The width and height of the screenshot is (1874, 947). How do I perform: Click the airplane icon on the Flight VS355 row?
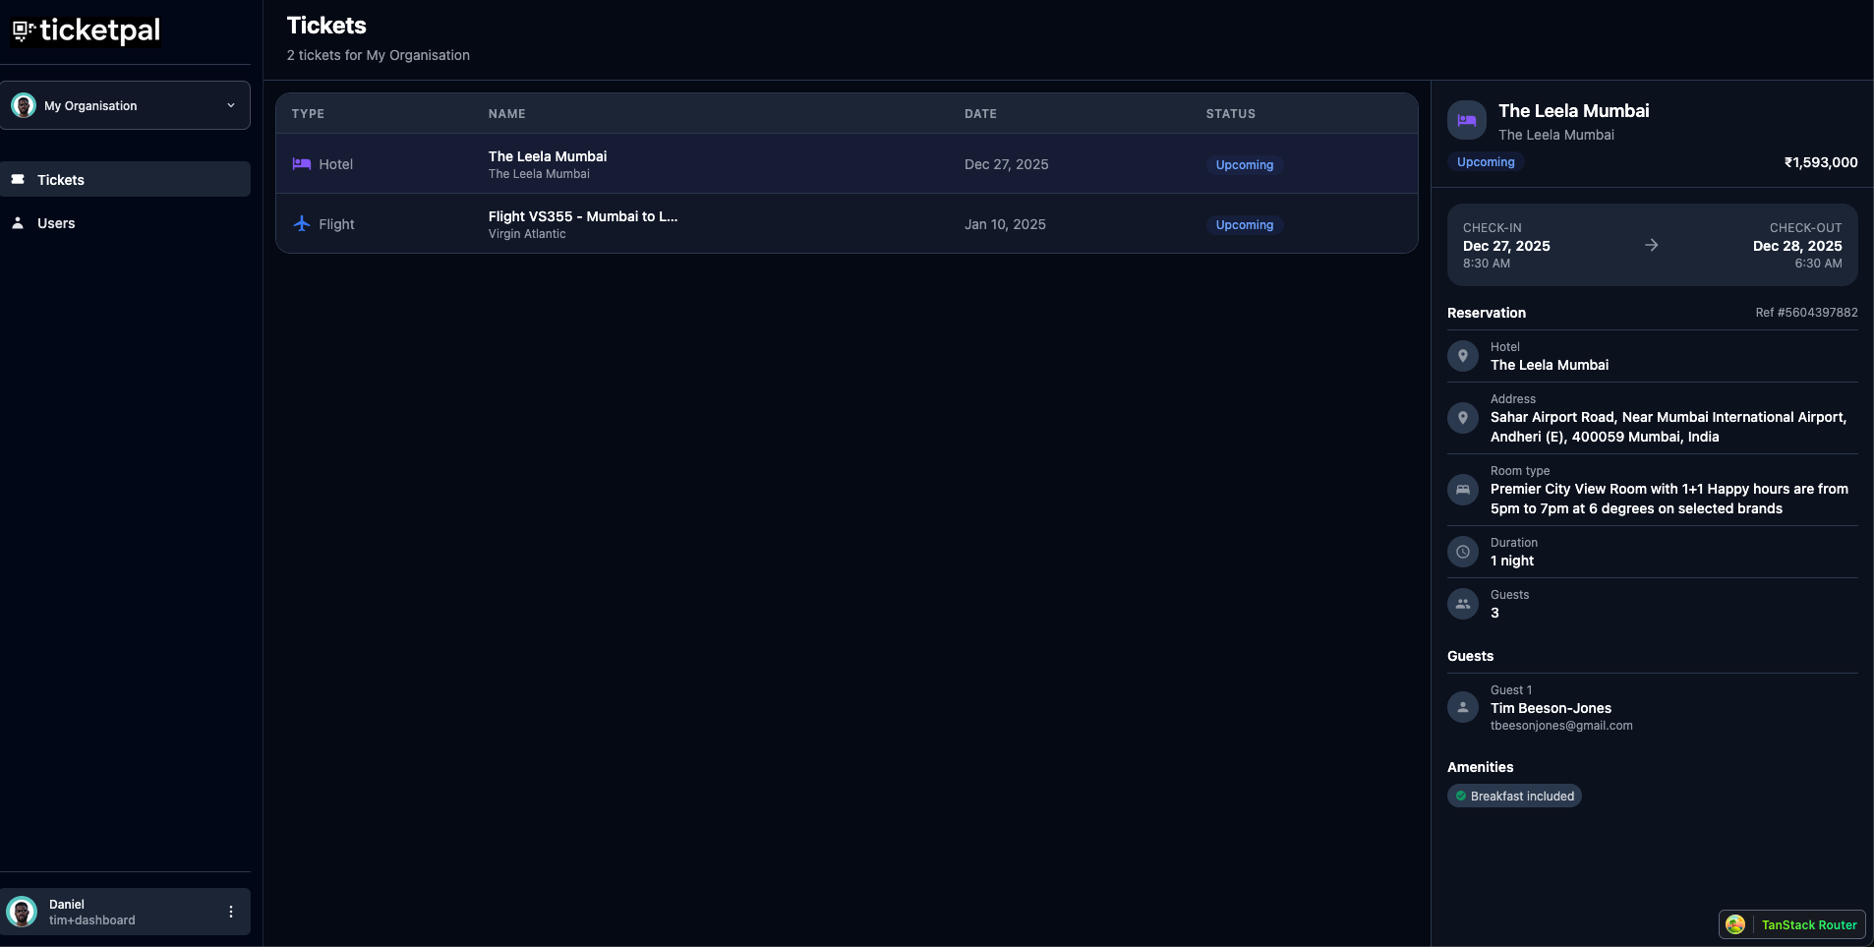[302, 223]
